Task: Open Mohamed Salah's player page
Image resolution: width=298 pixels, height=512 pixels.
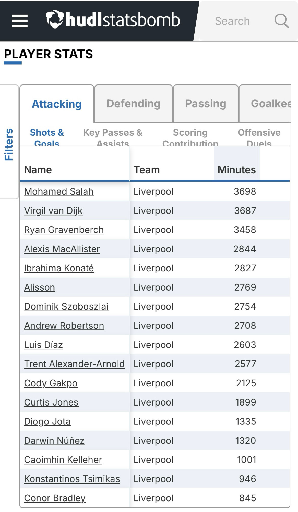Action: [x=59, y=191]
